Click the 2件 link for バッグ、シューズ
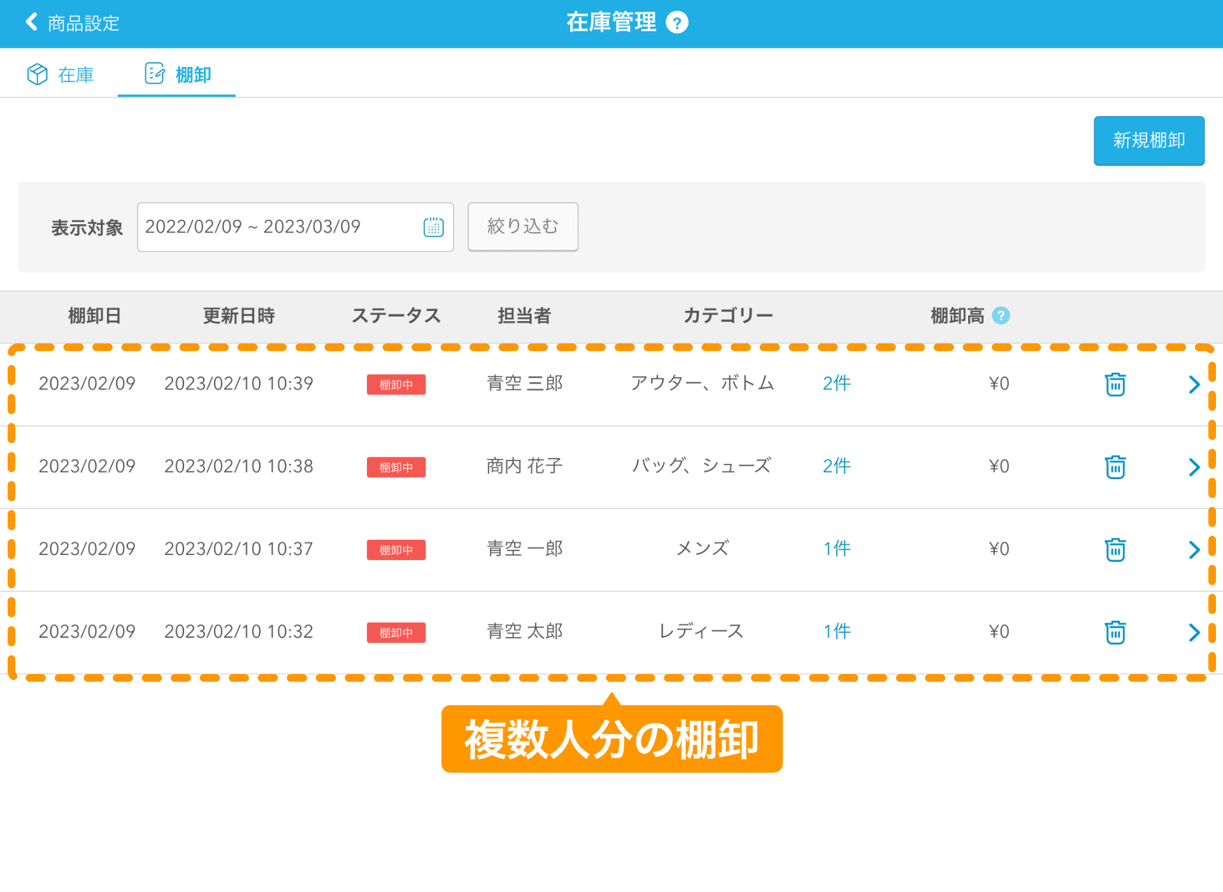1223x892 pixels. click(x=837, y=466)
